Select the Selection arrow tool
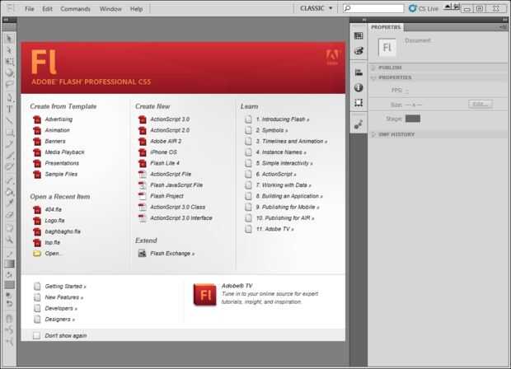 click(x=9, y=39)
